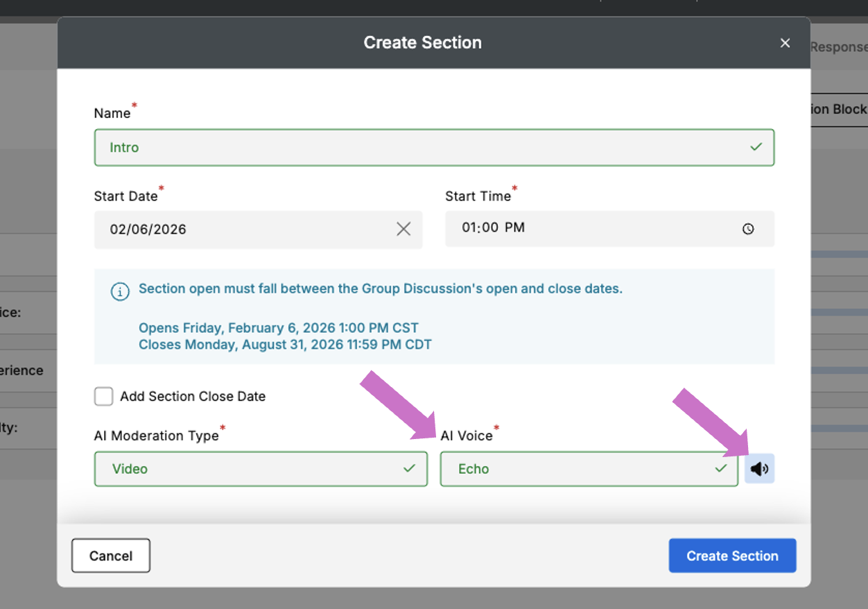This screenshot has width=868, height=609.
Task: Click the speaker icon next to AI Voice
Action: pyautogui.click(x=759, y=468)
